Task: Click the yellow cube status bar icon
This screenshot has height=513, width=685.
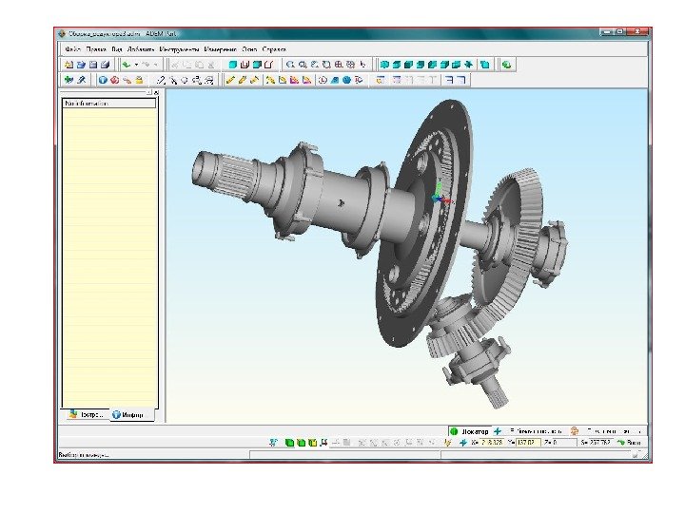Action: 312,443
